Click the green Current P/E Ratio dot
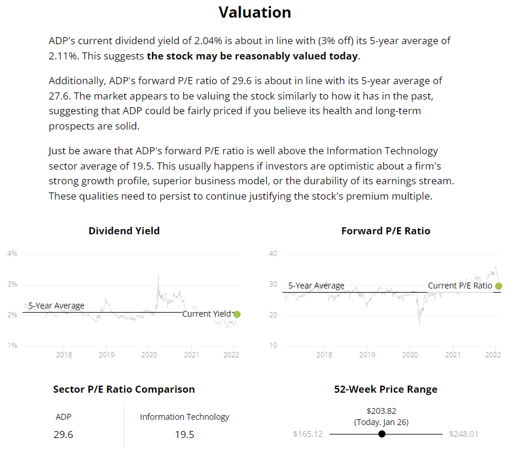 pyautogui.click(x=498, y=286)
